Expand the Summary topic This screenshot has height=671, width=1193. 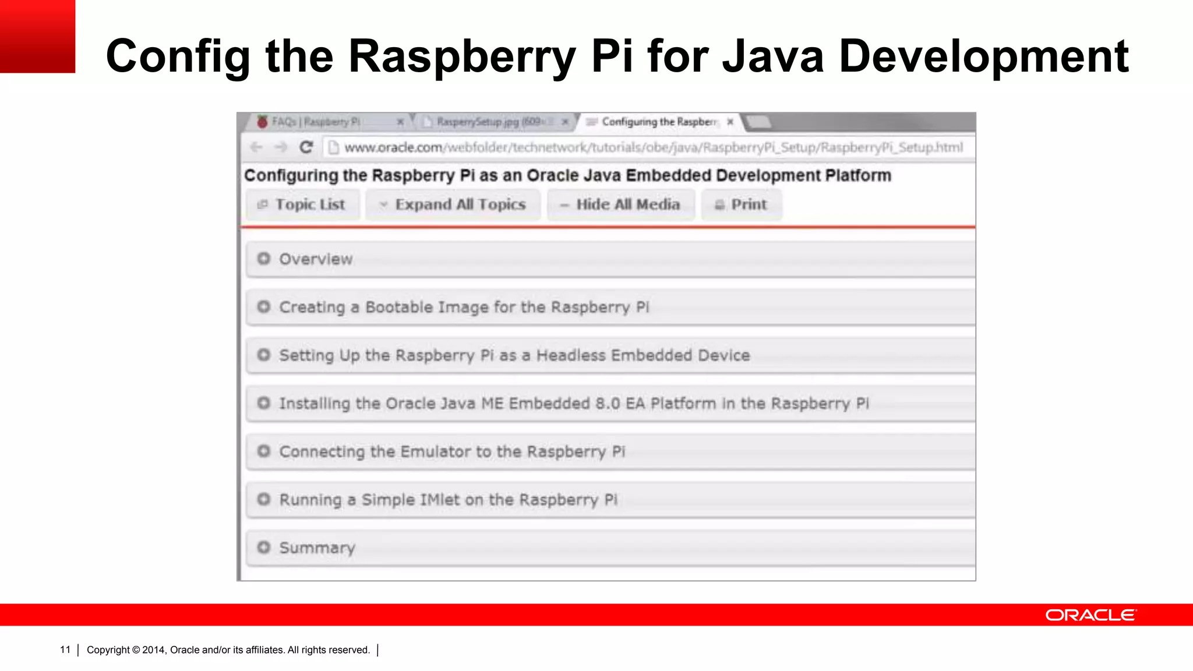[610, 548]
